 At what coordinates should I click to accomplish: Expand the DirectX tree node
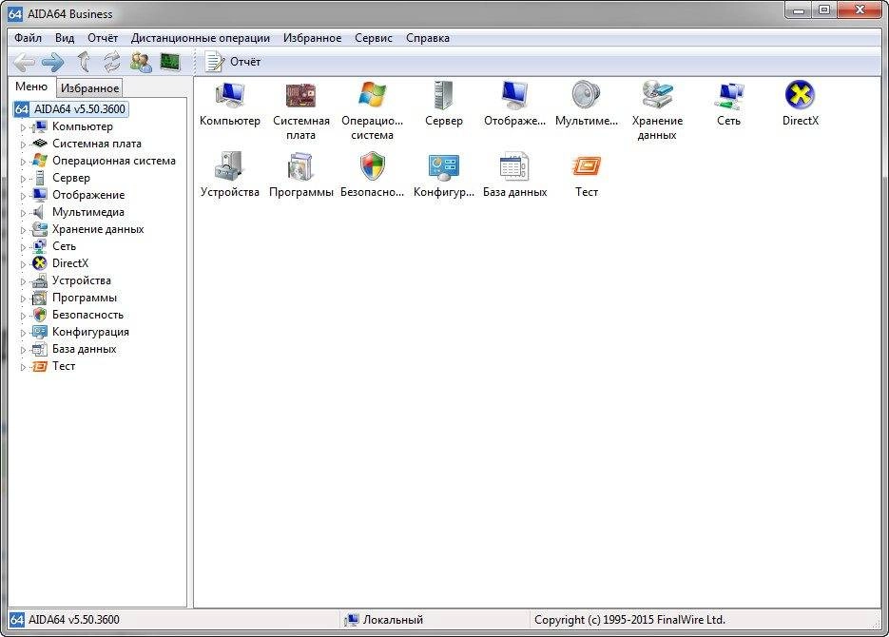pyautogui.click(x=23, y=263)
